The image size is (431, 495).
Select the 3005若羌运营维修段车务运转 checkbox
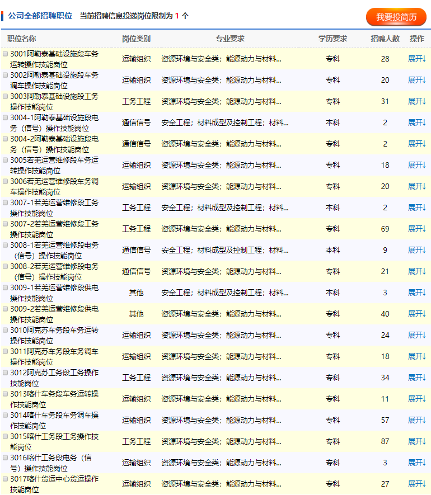pos(6,161)
